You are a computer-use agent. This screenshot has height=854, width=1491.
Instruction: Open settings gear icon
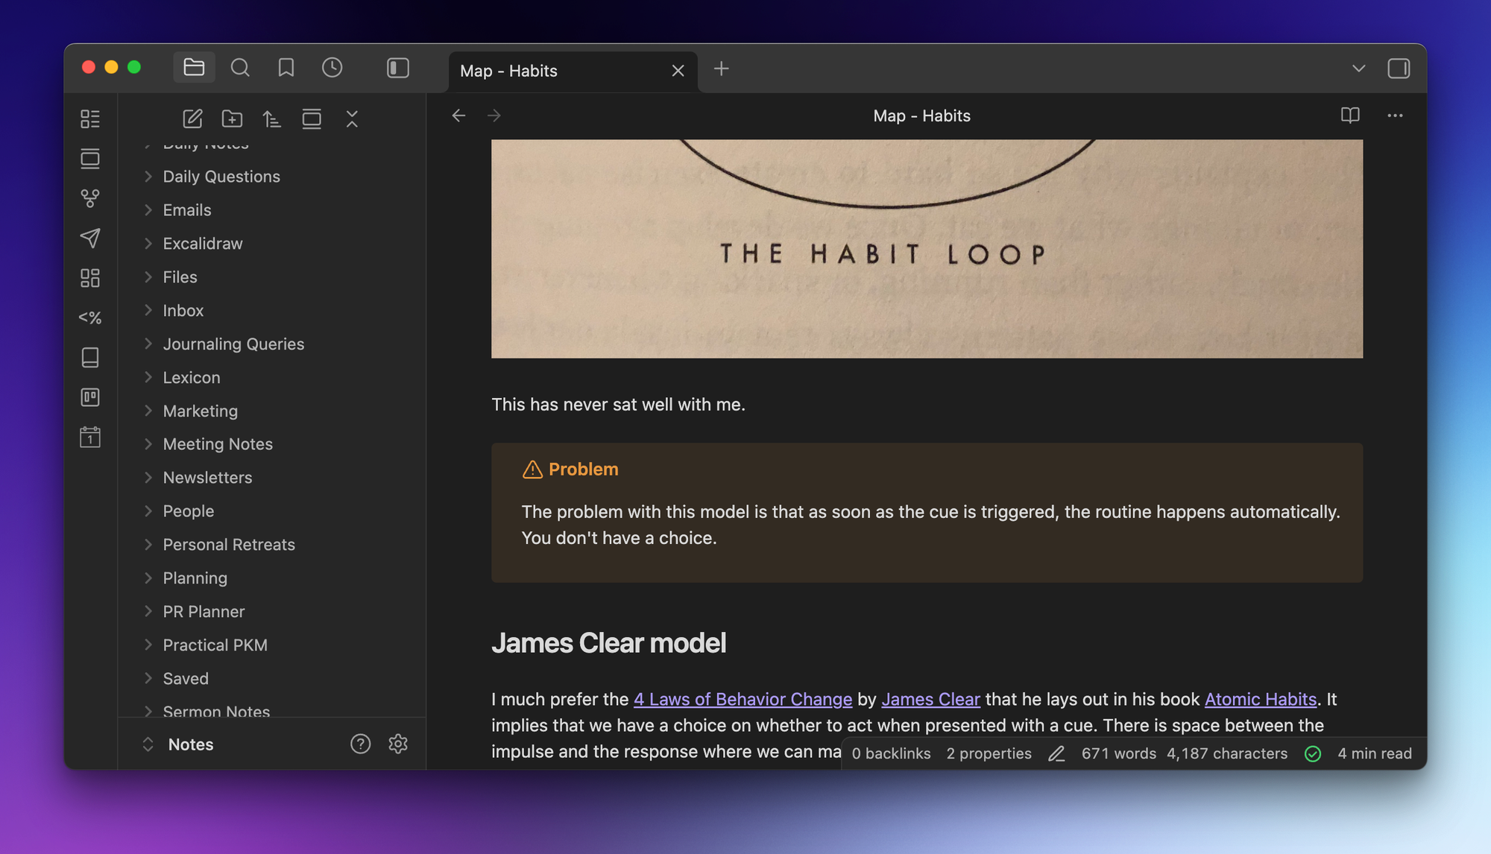pyautogui.click(x=398, y=744)
